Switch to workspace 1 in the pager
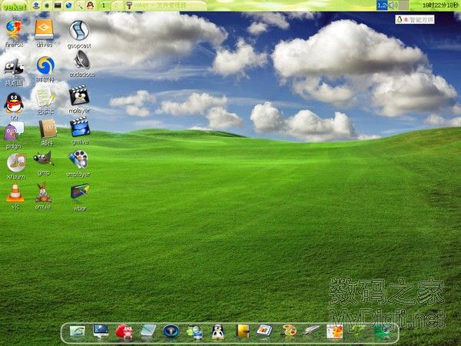Screen dimensions: 461x346 [x=104, y=6]
